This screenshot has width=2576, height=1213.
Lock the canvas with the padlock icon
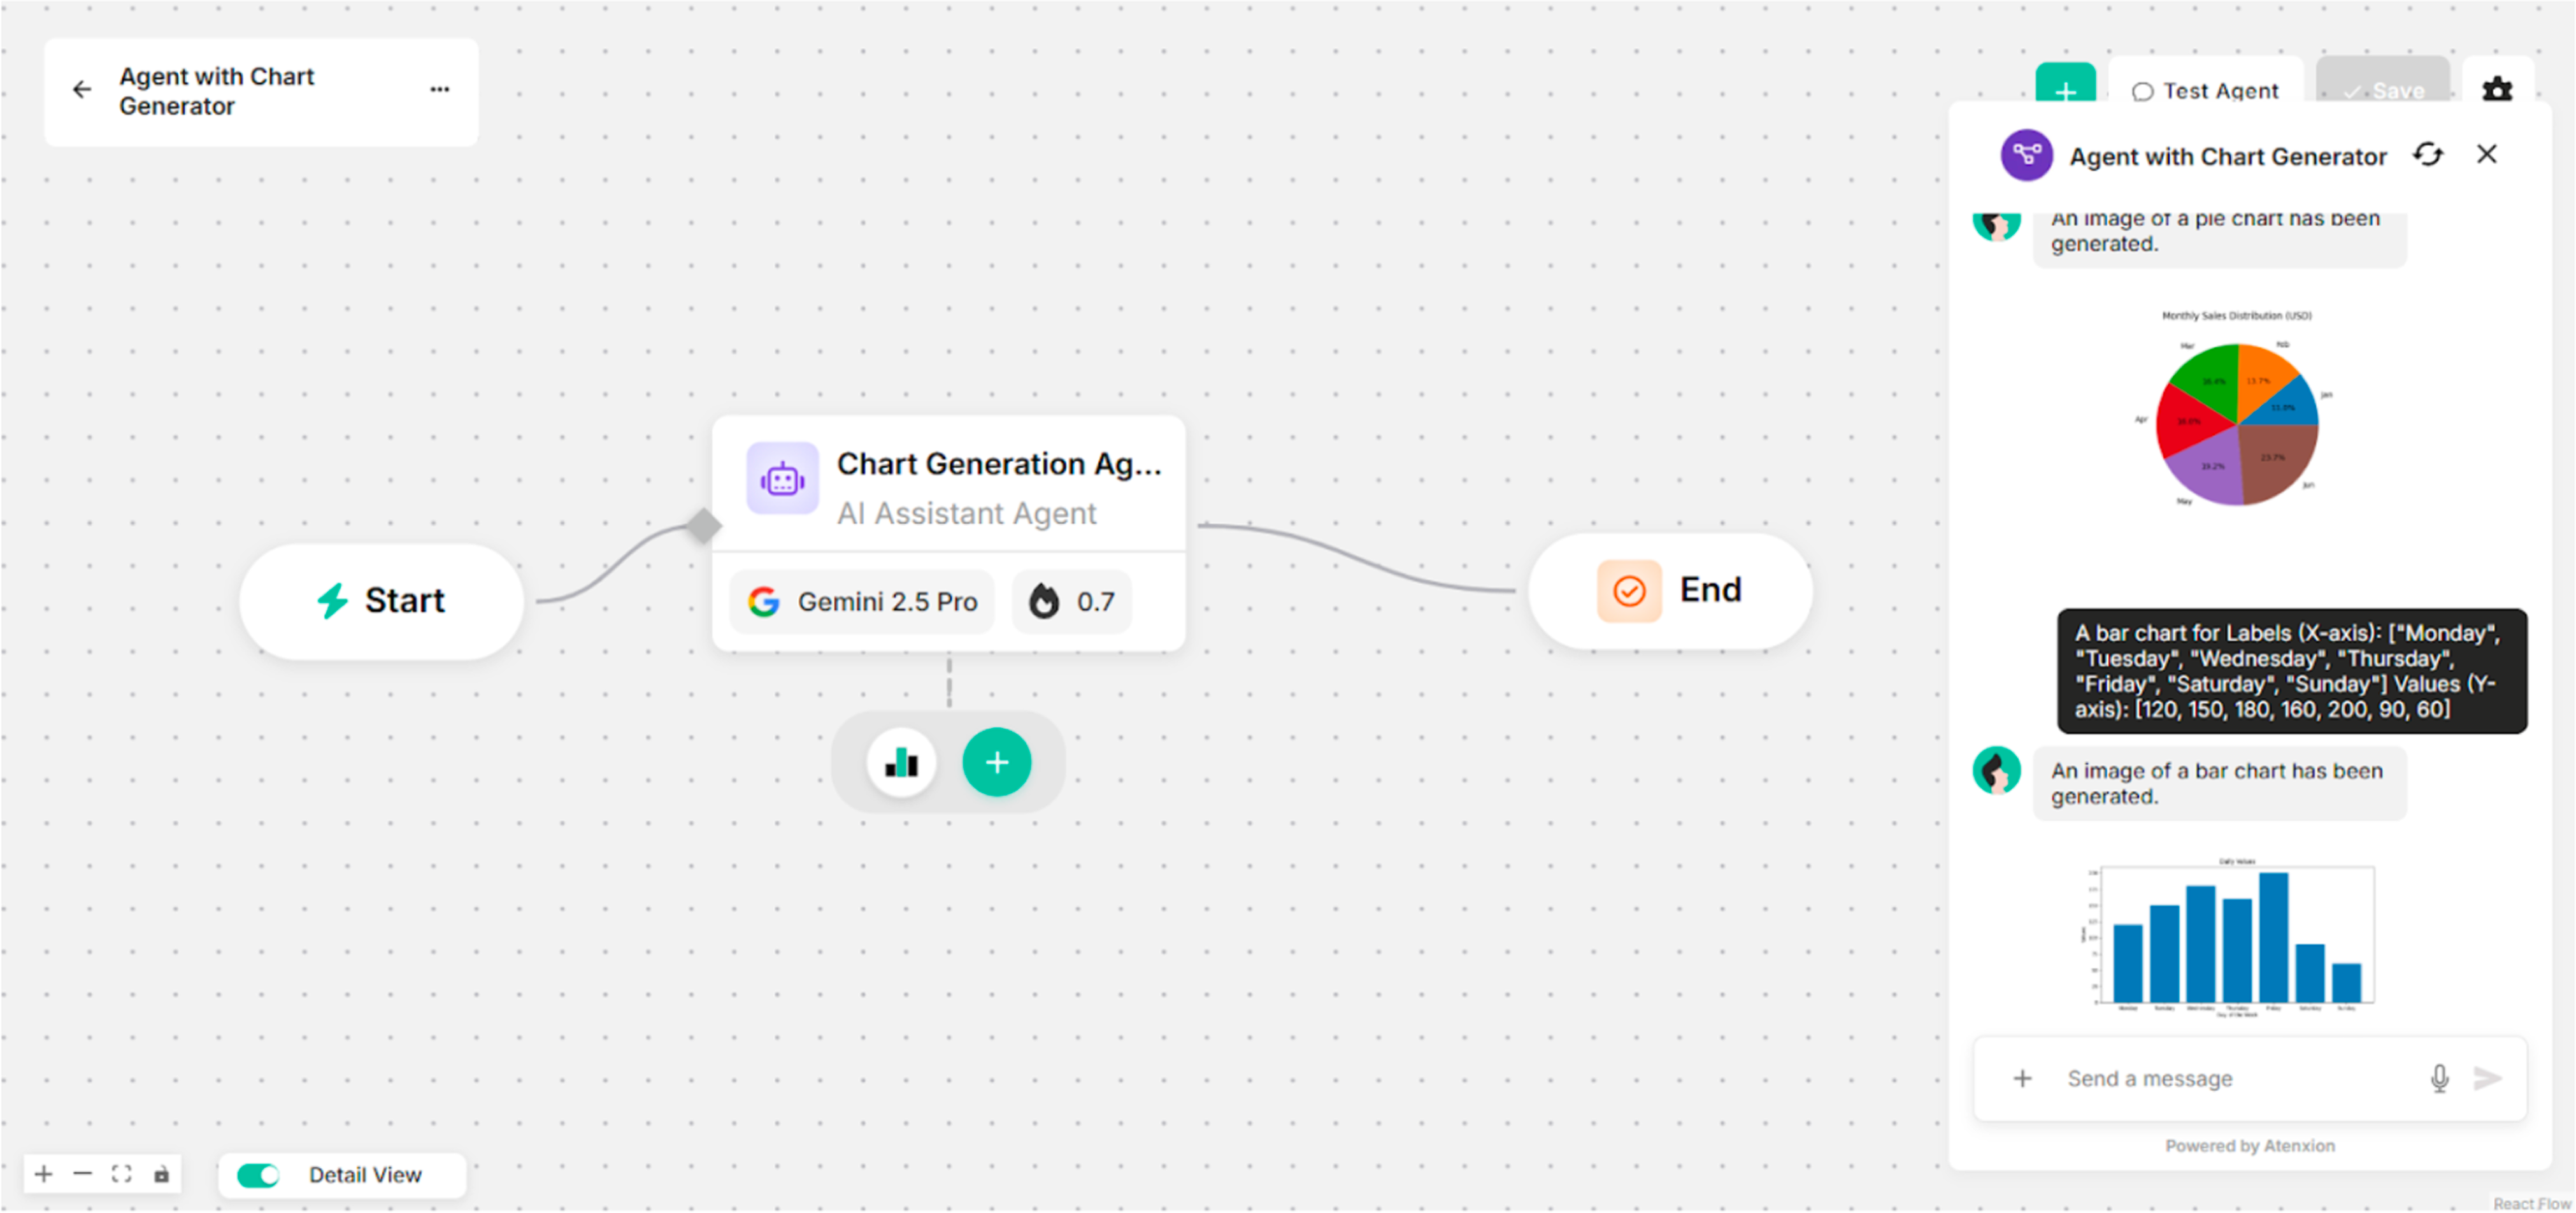click(163, 1174)
